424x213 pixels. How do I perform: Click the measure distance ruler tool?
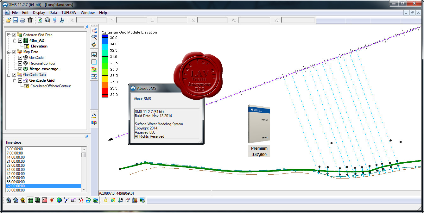94,116
